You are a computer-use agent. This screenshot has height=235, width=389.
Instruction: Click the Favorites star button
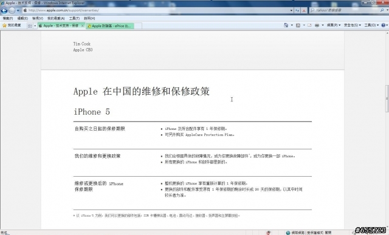[x=12, y=26]
